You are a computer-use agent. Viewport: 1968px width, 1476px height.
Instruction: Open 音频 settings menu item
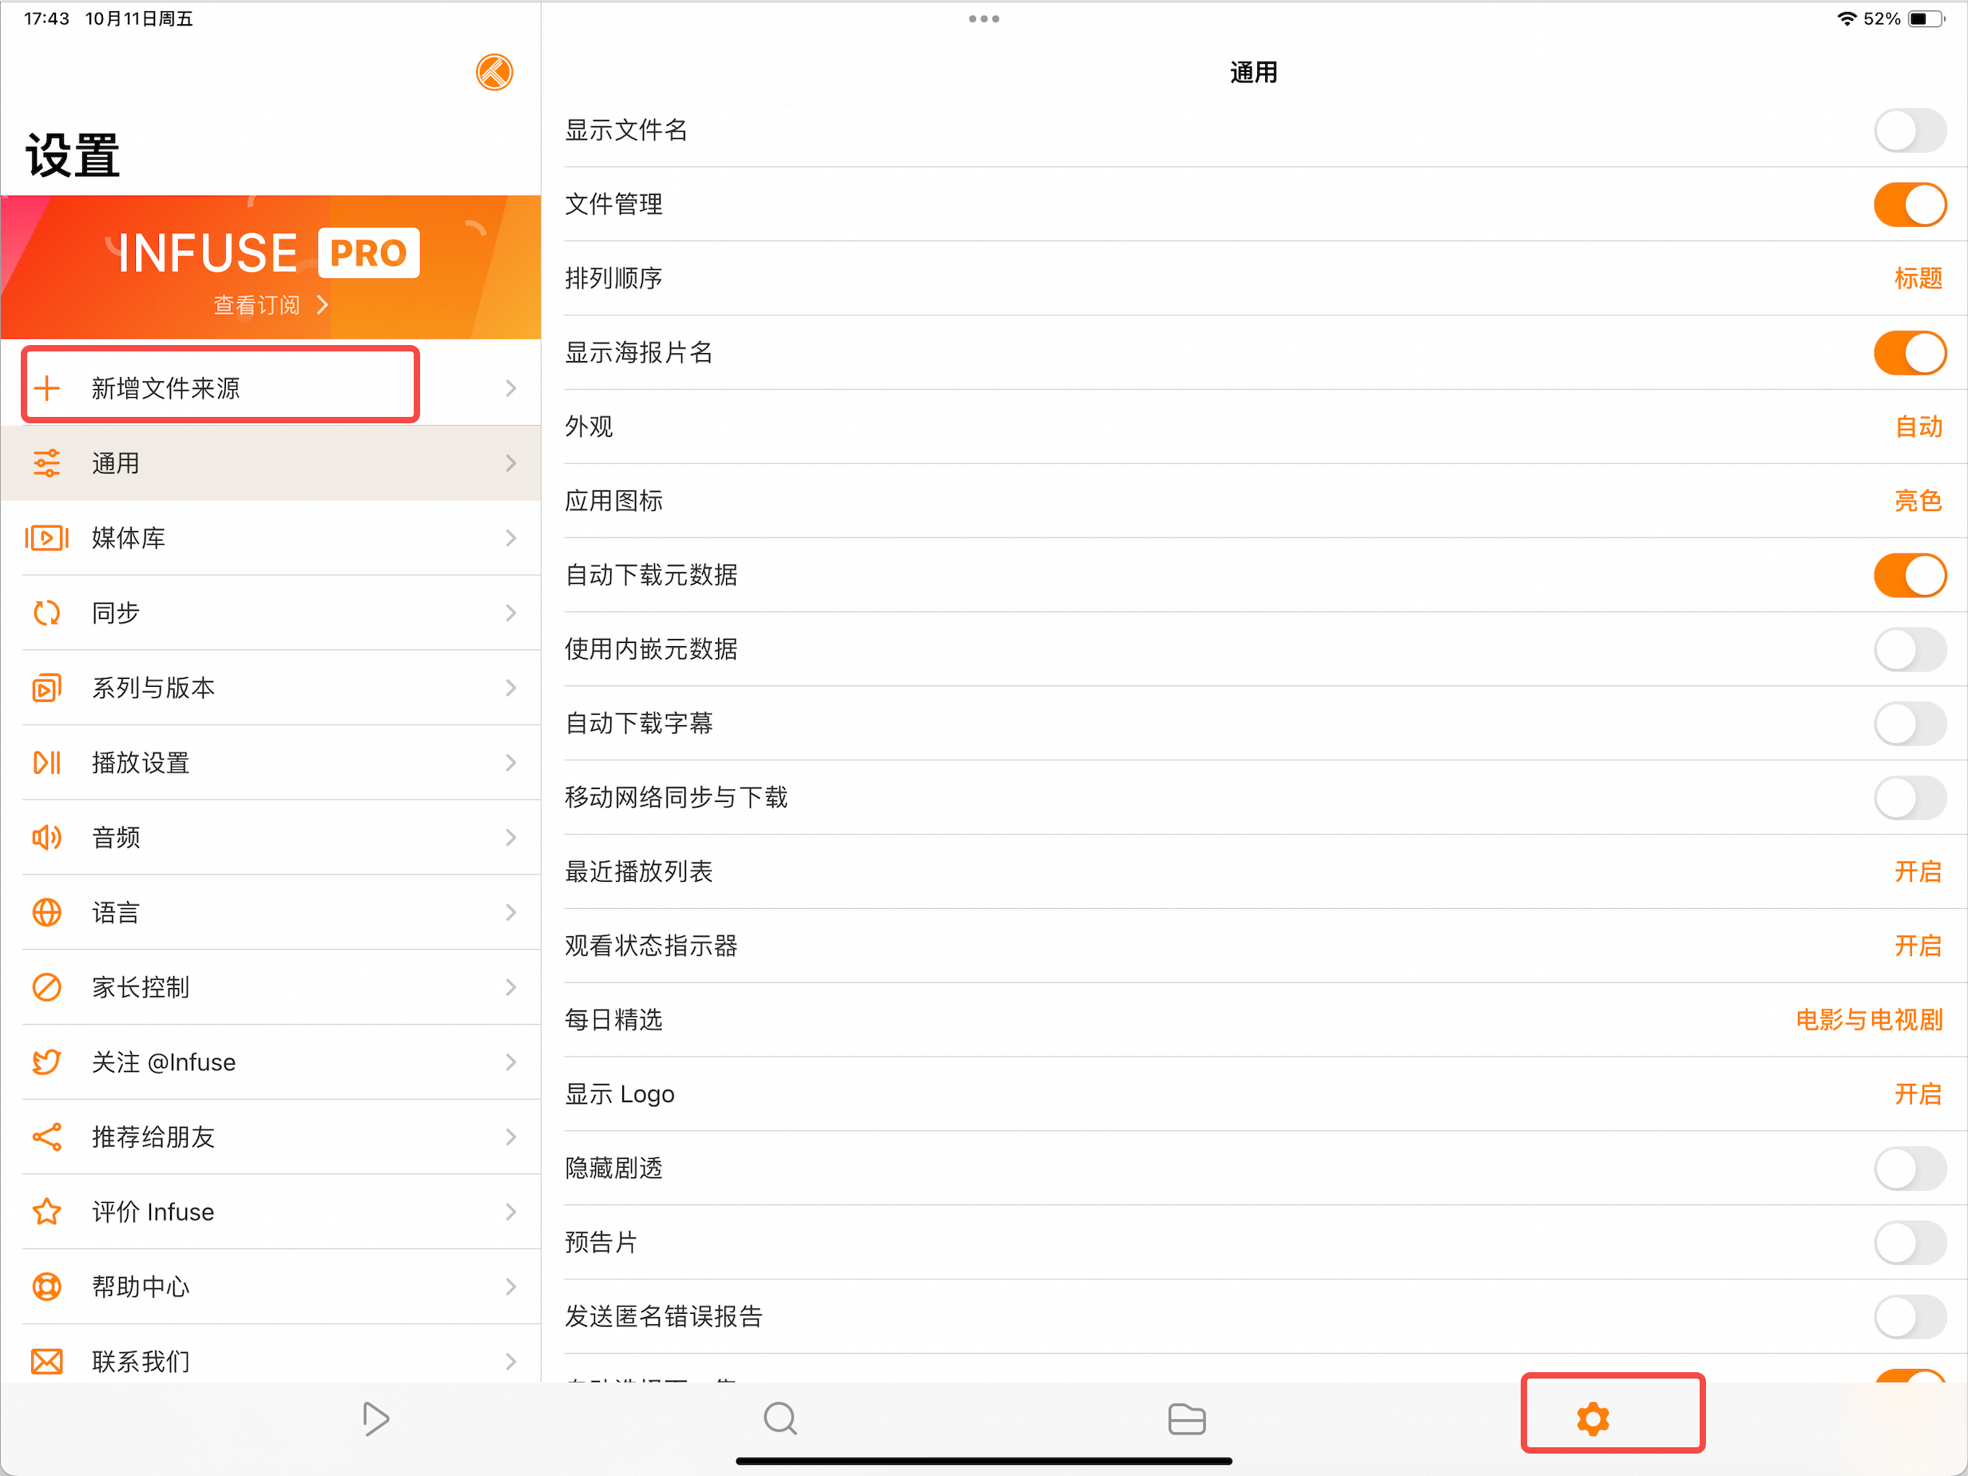pos(271,837)
